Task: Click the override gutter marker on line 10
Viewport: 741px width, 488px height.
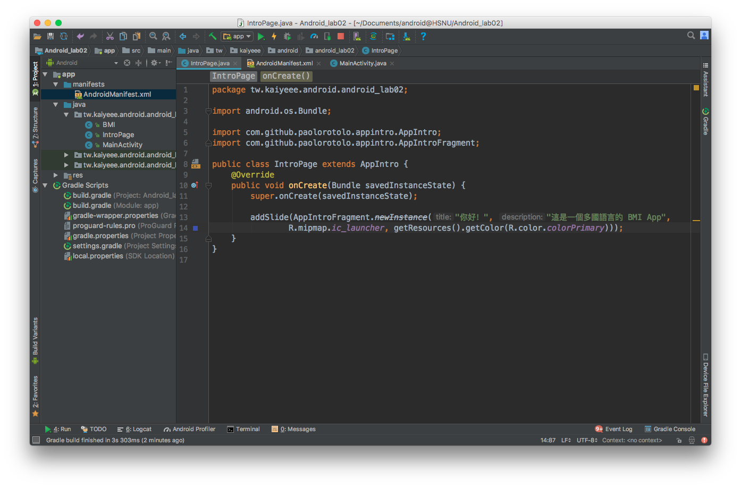Action: (195, 185)
